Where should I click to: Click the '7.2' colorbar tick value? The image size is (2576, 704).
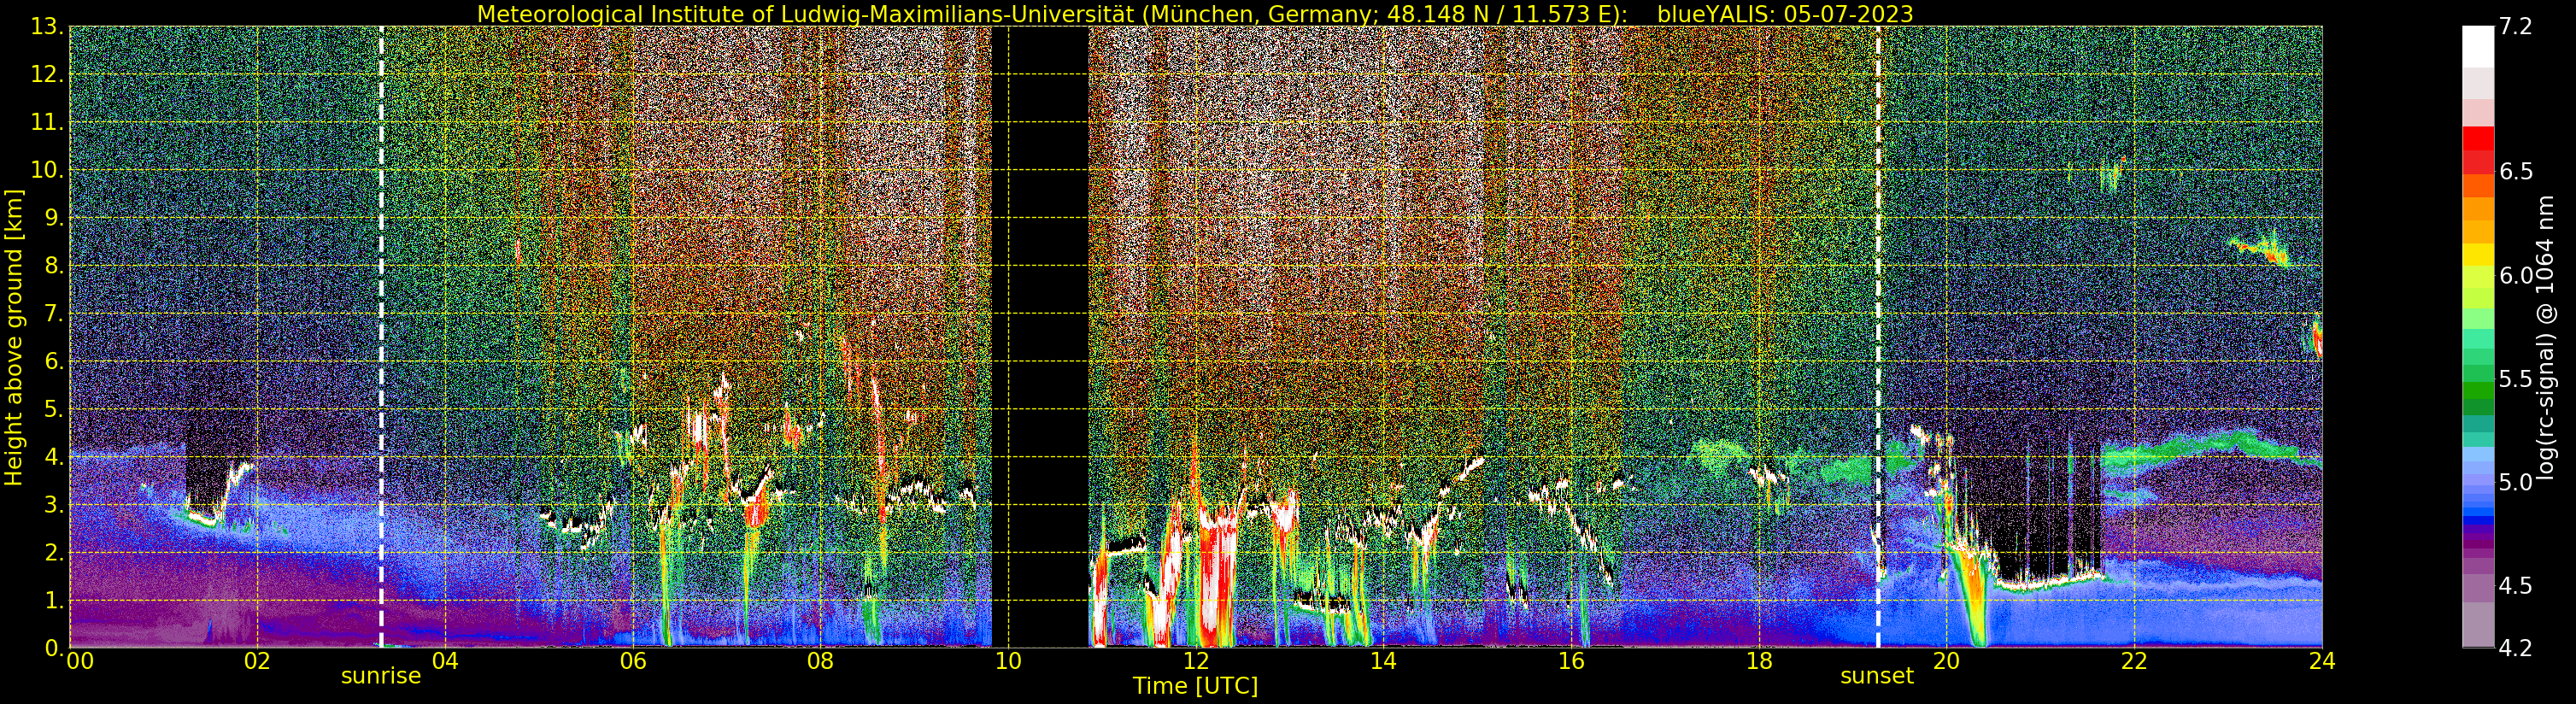2514,27
